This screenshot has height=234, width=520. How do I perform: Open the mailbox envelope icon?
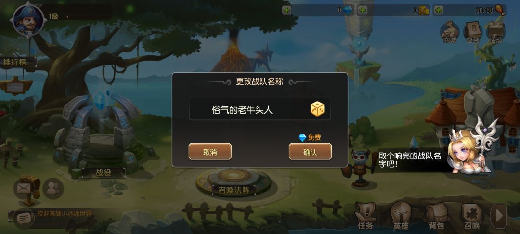[x=24, y=189]
